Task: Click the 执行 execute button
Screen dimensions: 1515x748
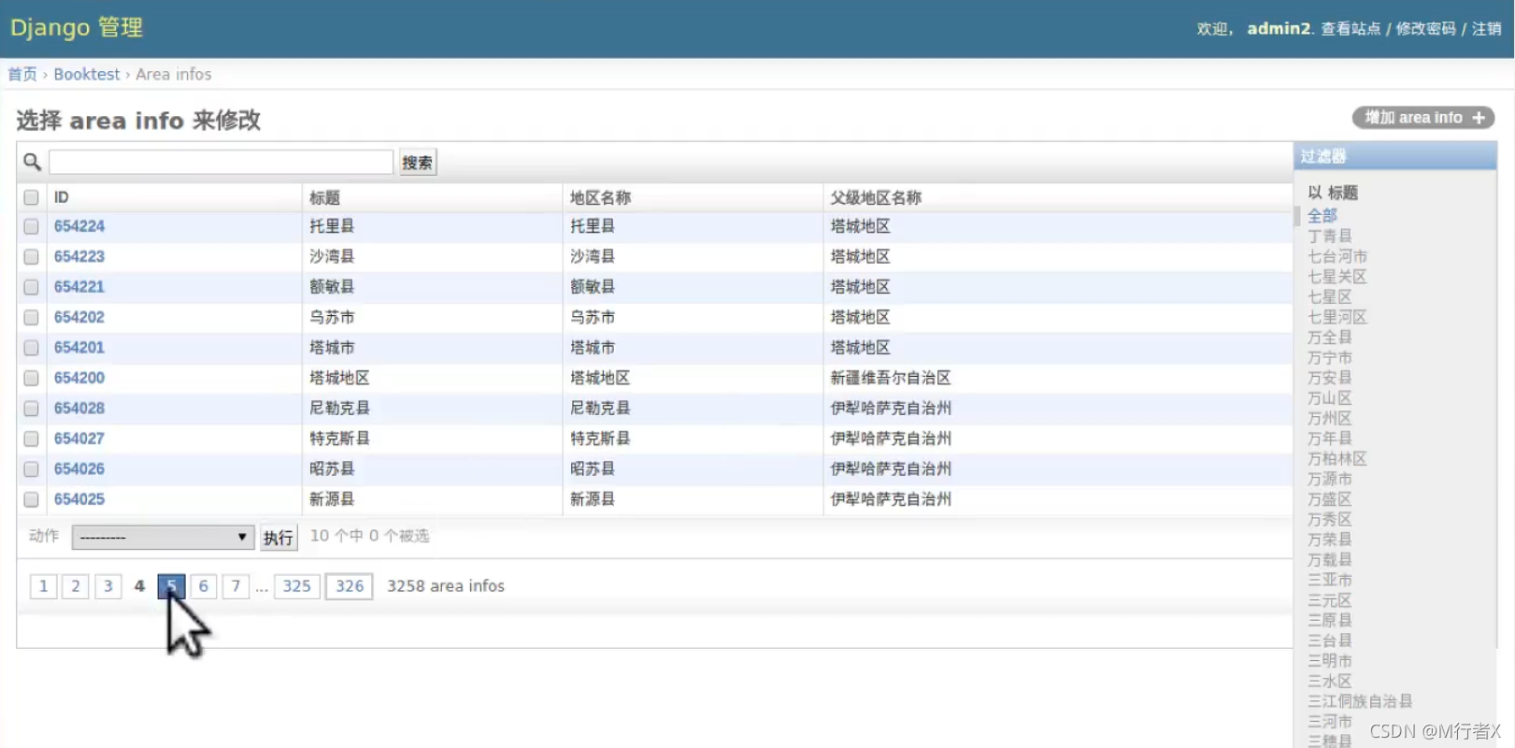Action: pos(279,538)
